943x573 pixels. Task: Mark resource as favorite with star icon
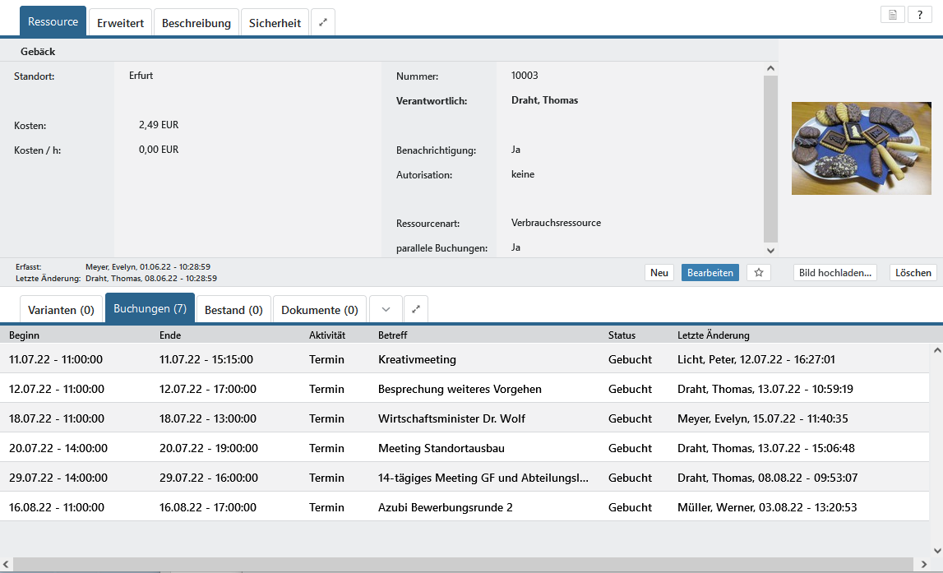pyautogui.click(x=759, y=273)
